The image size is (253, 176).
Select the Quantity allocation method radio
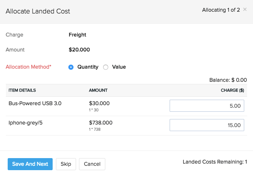(71, 67)
